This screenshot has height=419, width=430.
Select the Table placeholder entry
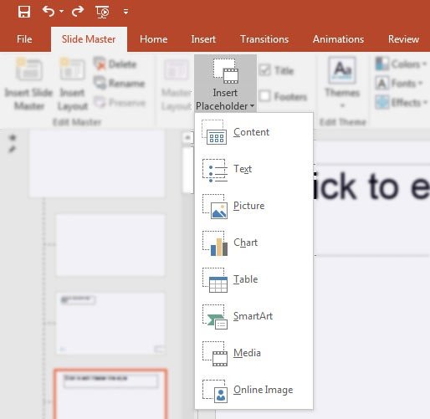[x=253, y=279]
